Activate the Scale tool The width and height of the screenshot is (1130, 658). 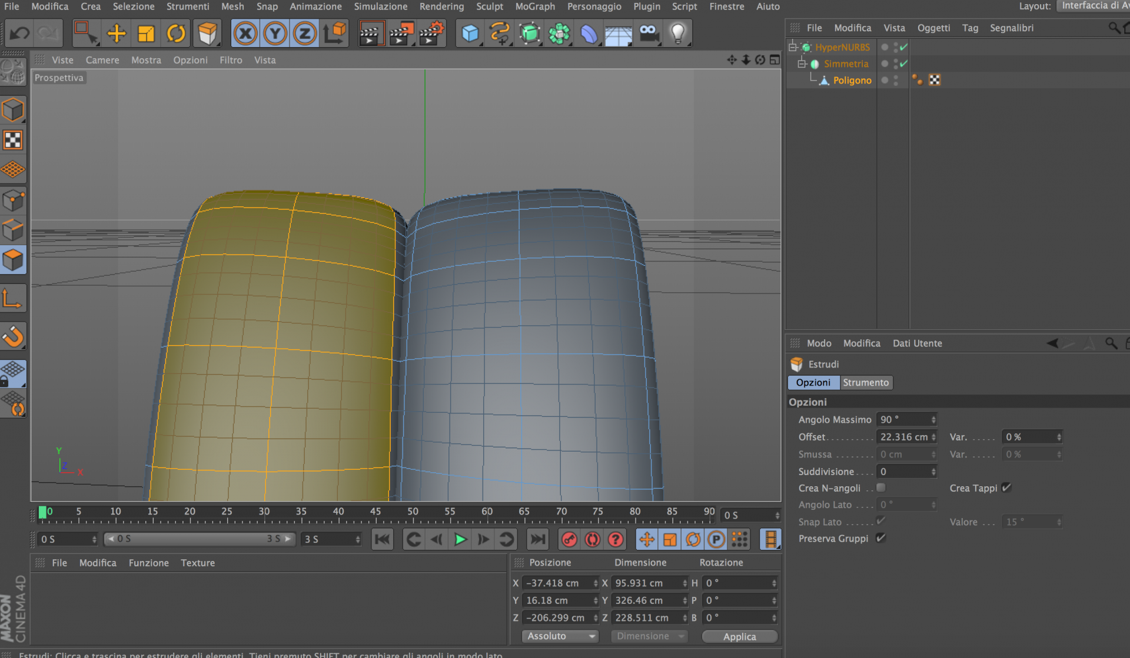(x=146, y=34)
